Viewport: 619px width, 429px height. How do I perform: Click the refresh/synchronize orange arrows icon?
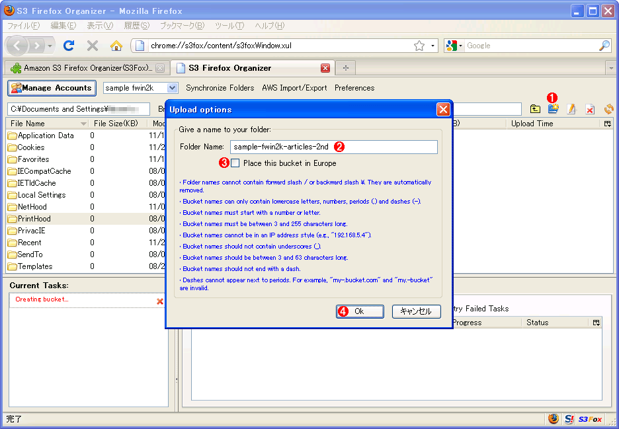[608, 109]
